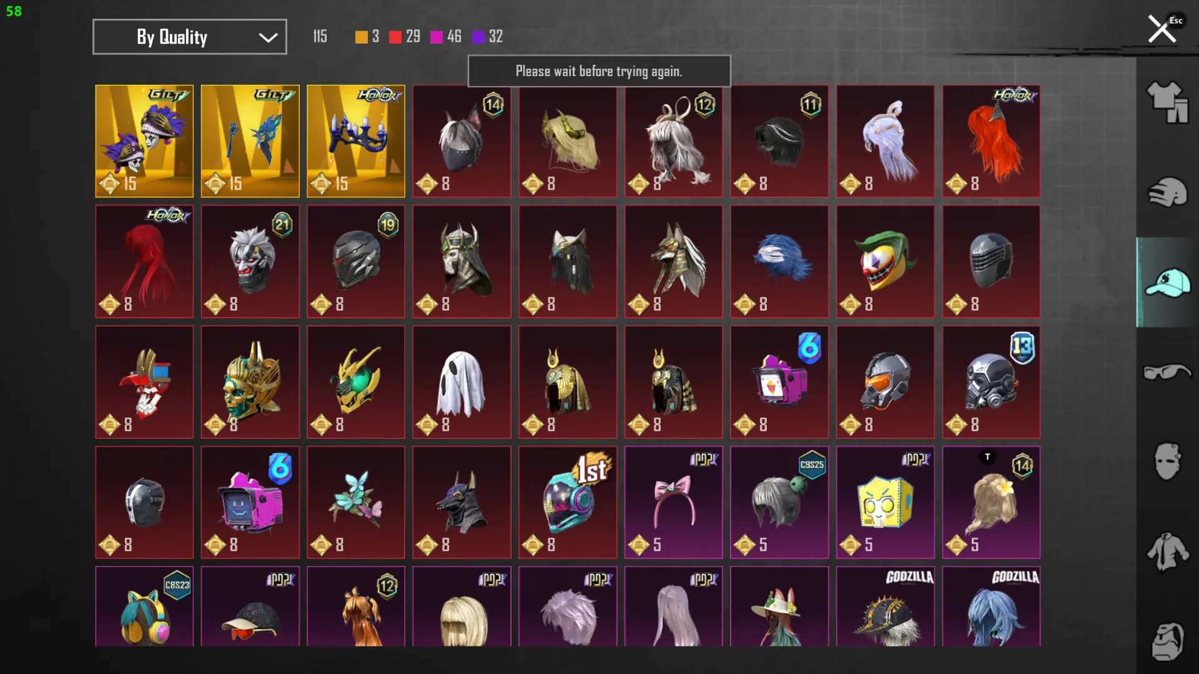Open the bearded face category icon
This screenshot has height=674, width=1199.
(x=1167, y=641)
